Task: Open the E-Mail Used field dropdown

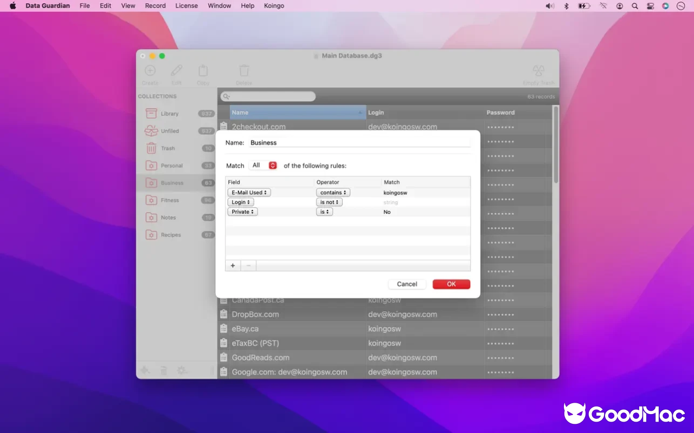Action: click(x=249, y=192)
